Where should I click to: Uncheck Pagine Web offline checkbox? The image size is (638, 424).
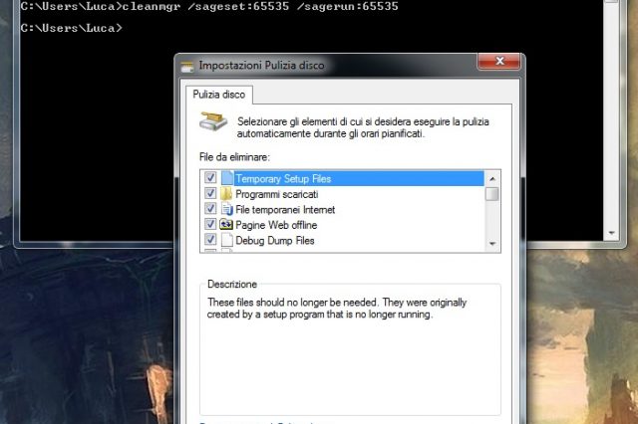coord(210,224)
